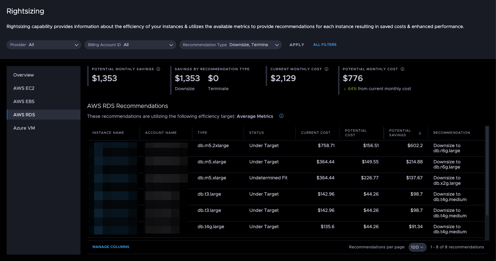This screenshot has width=496, height=261.
Task: Click info icon beside Potential Monthly Cost
Action: pos(403,69)
